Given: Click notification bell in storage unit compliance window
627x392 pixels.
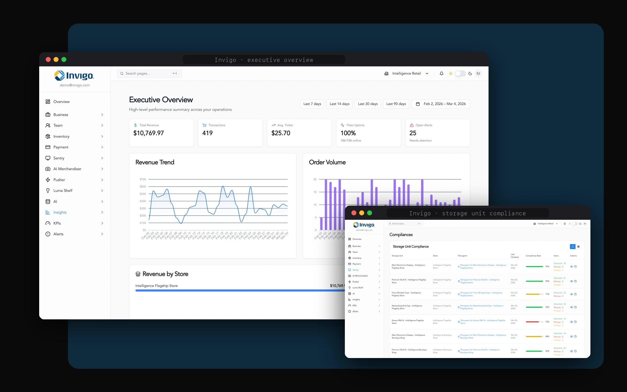Looking at the screenshot, I should coord(565,224).
